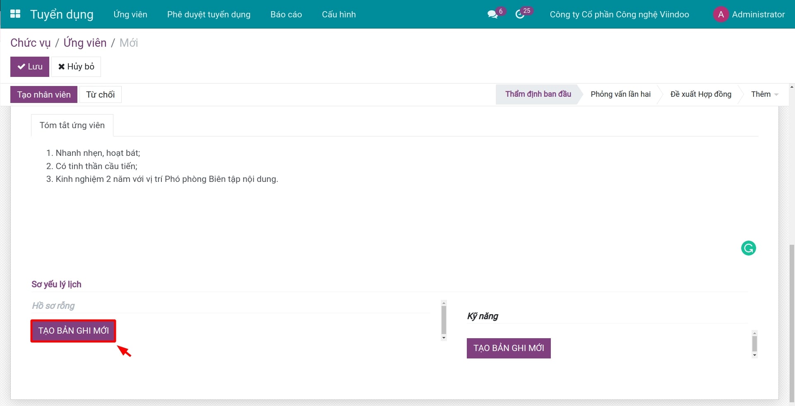Open Administrator user menu
795x406 pixels.
[758, 14]
